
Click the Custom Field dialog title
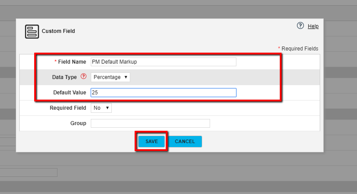pyautogui.click(x=58, y=31)
